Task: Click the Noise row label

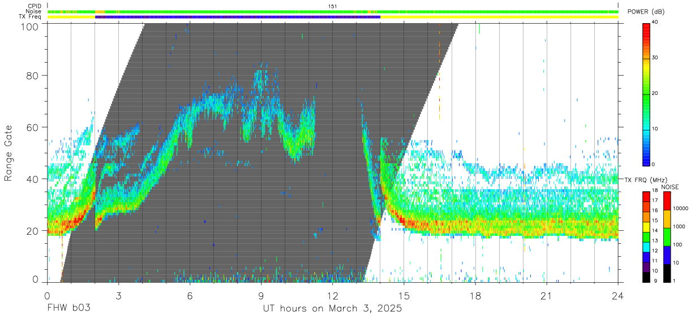Action: click(34, 11)
